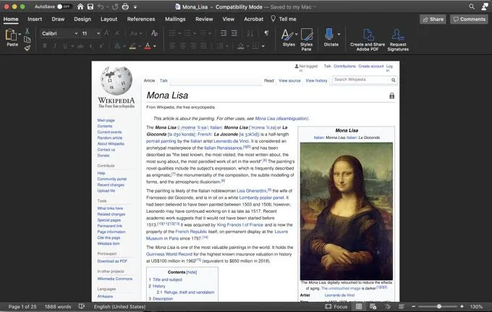Click the 130% zoom level
Screen dimensions: 492x312
[x=476, y=306]
